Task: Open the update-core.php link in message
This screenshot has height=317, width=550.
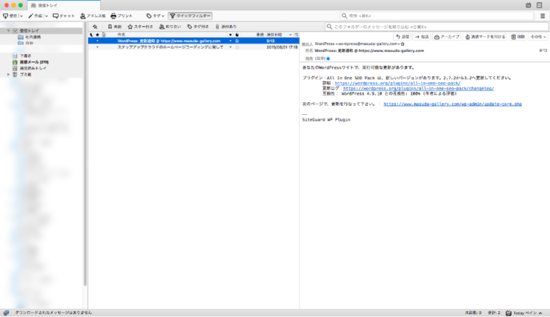Action: pos(453,104)
